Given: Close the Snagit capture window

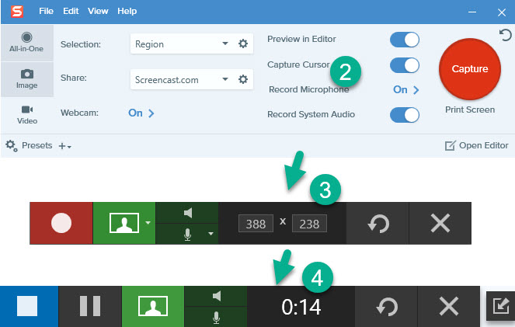Looking at the screenshot, I should 502,12.
